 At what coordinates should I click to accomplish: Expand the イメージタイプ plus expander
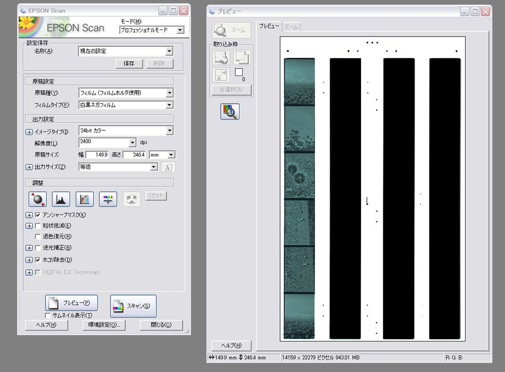[29, 131]
